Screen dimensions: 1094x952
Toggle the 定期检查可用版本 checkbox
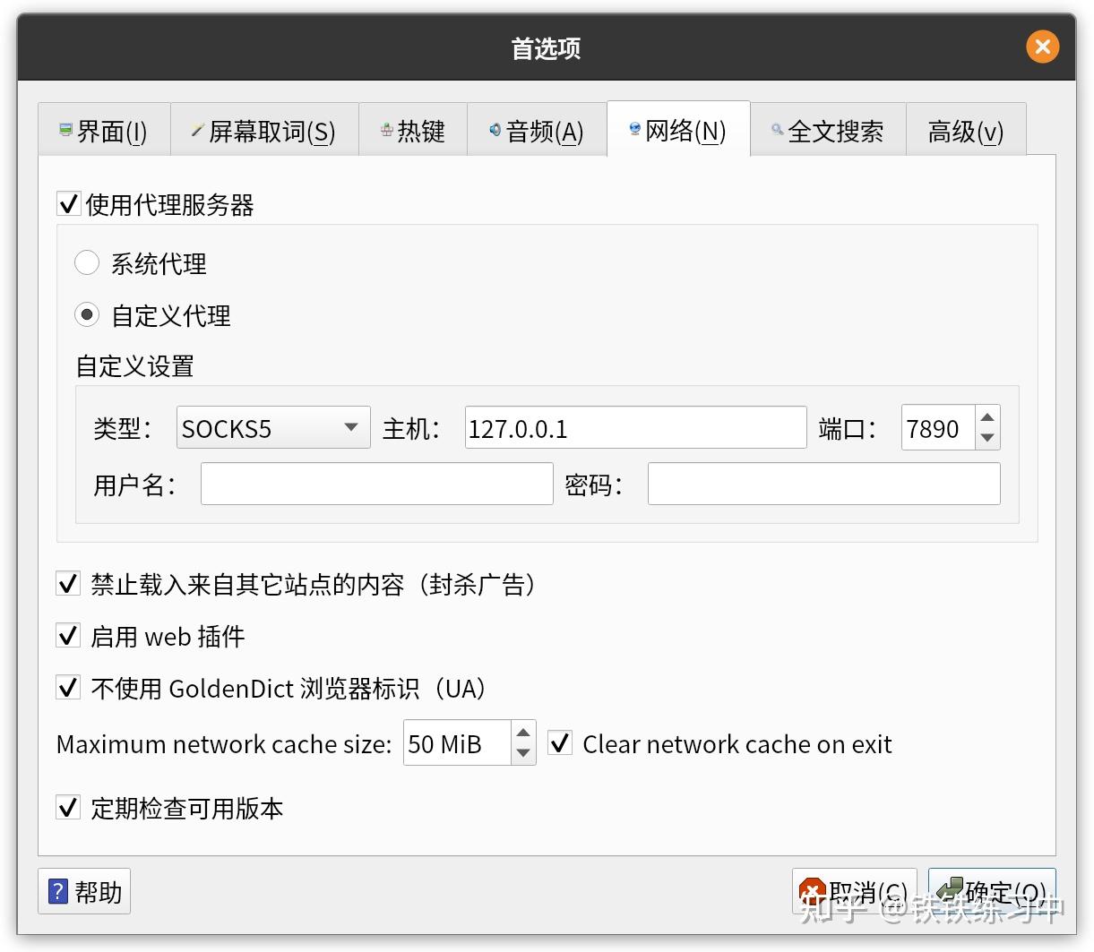(68, 808)
